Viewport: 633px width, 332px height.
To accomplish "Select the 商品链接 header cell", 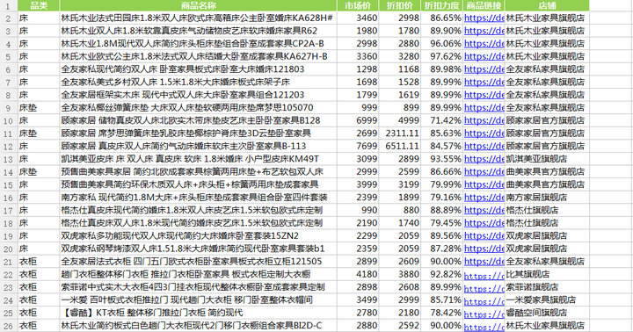I will (x=484, y=5).
